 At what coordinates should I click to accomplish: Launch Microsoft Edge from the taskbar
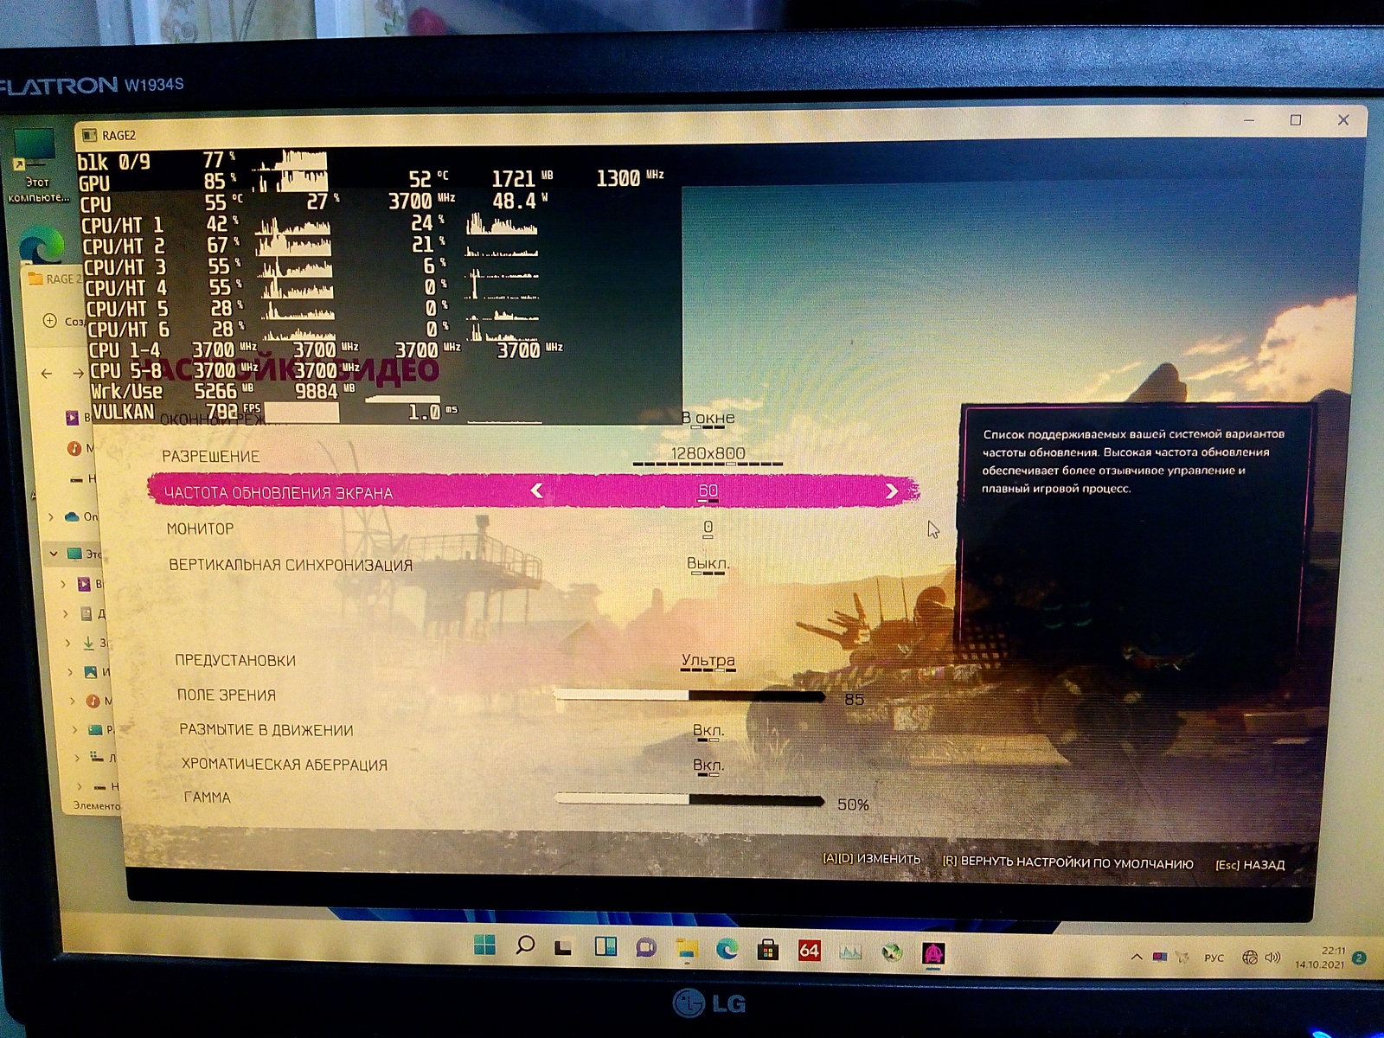tap(727, 950)
